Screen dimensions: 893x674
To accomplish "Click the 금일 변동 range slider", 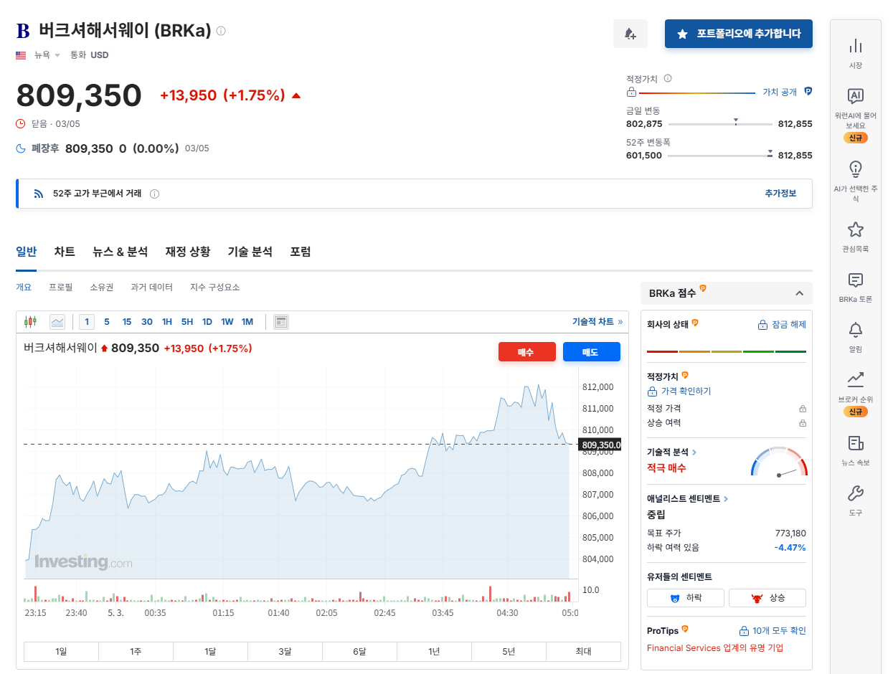I will pyautogui.click(x=719, y=124).
